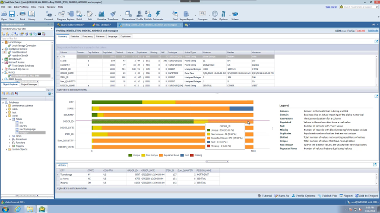Expand the performance_schema database node
Viewport: 380px width, 213px height.
click(x=7, y=106)
